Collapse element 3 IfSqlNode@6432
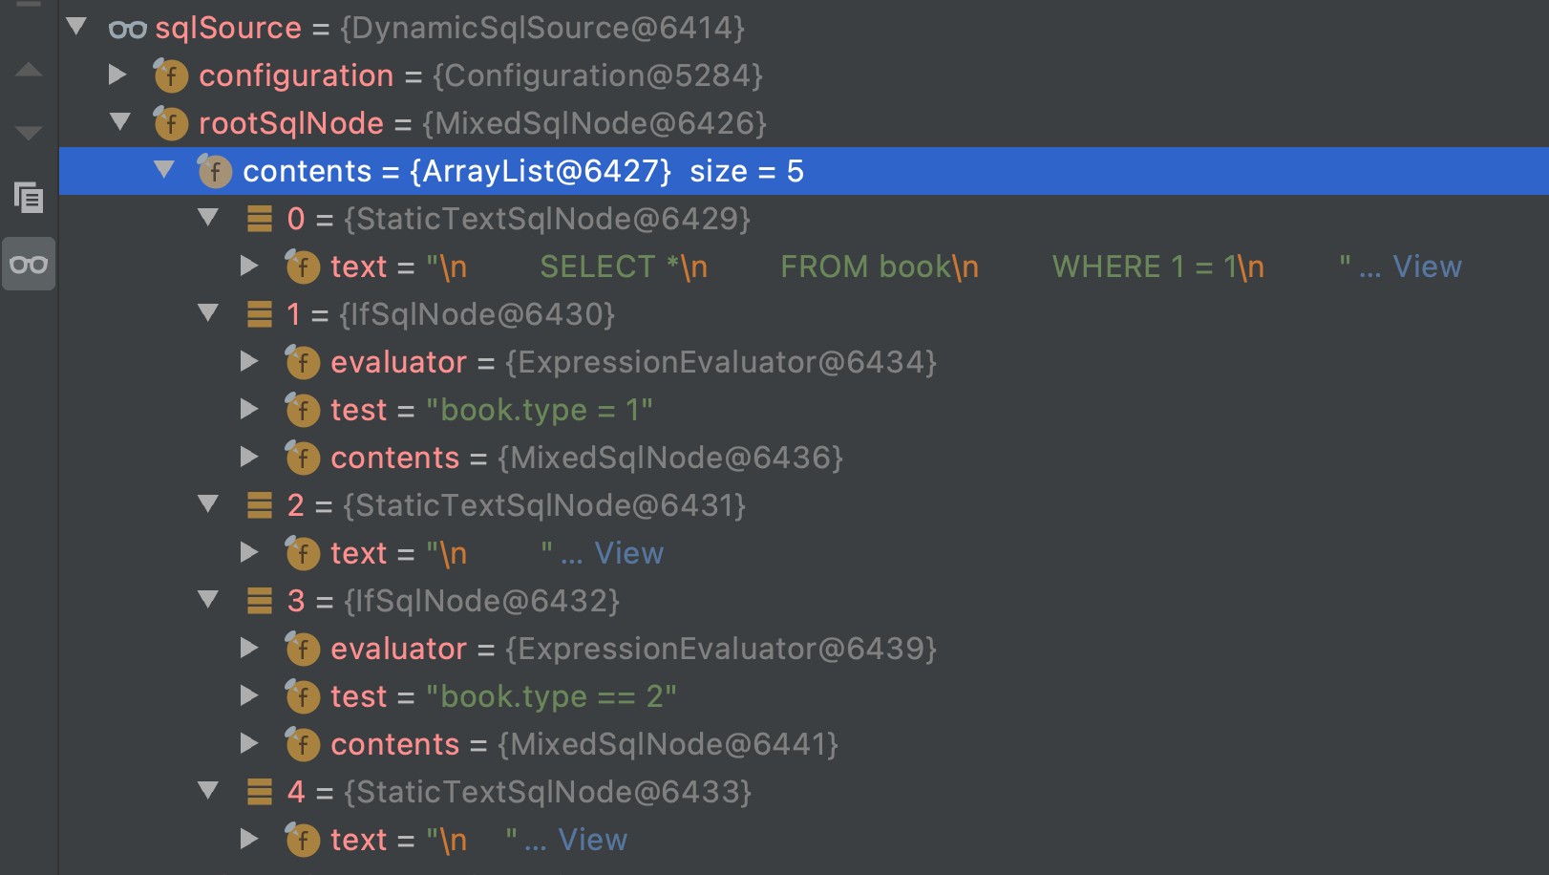Screen dimensions: 1549x875 pyautogui.click(x=208, y=599)
